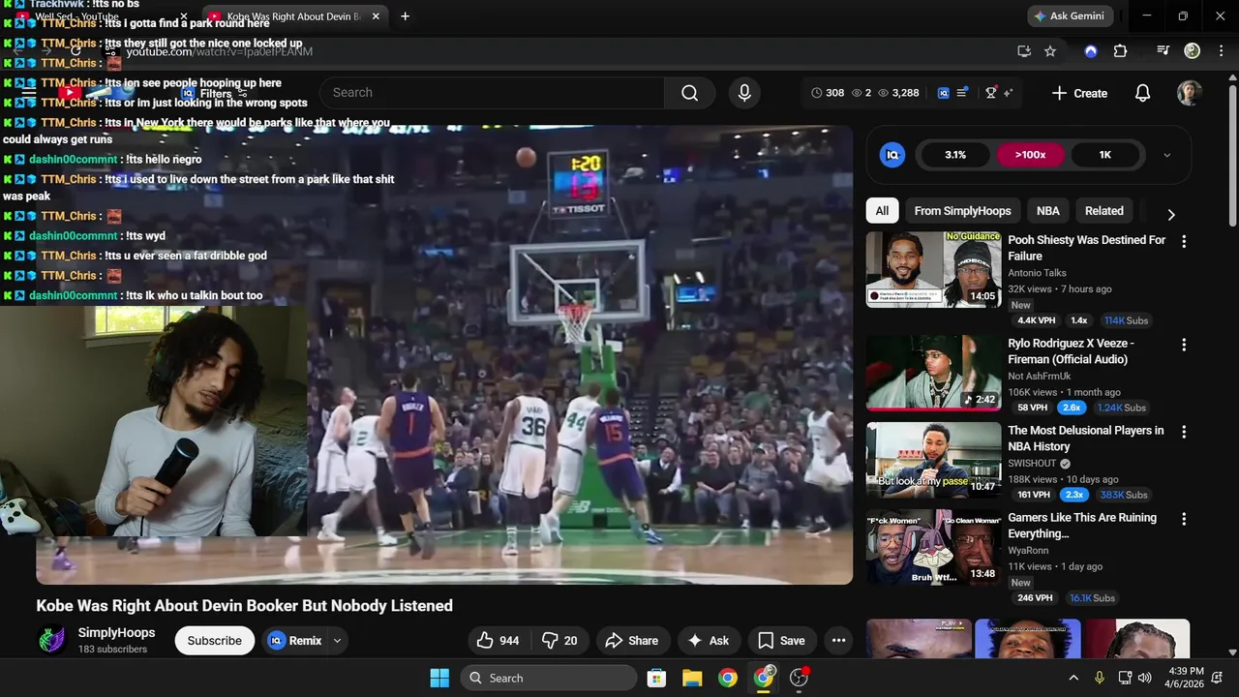Image resolution: width=1239 pixels, height=697 pixels.
Task: Open the SimplyHoops channel avatar
Action: [x=51, y=641]
